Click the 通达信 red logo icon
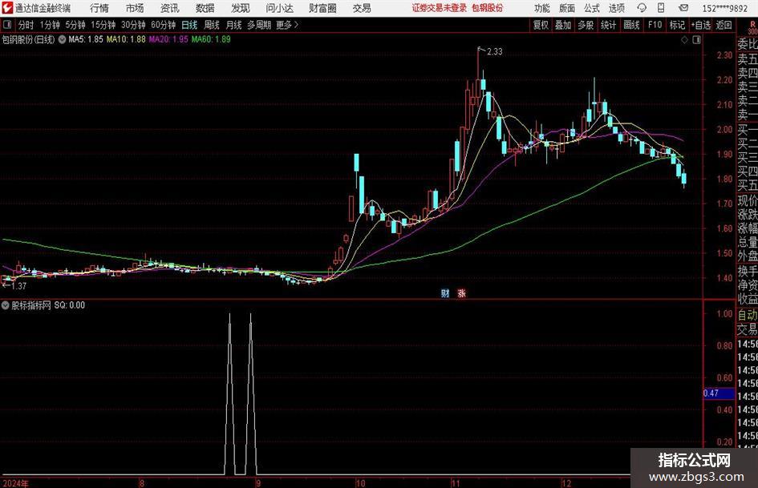 click(x=6, y=8)
